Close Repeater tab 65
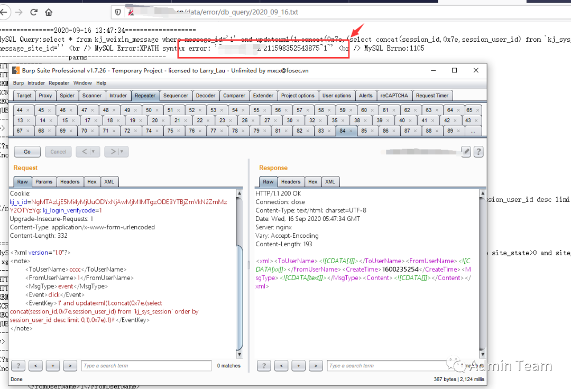571x389 pixels. [477, 110]
